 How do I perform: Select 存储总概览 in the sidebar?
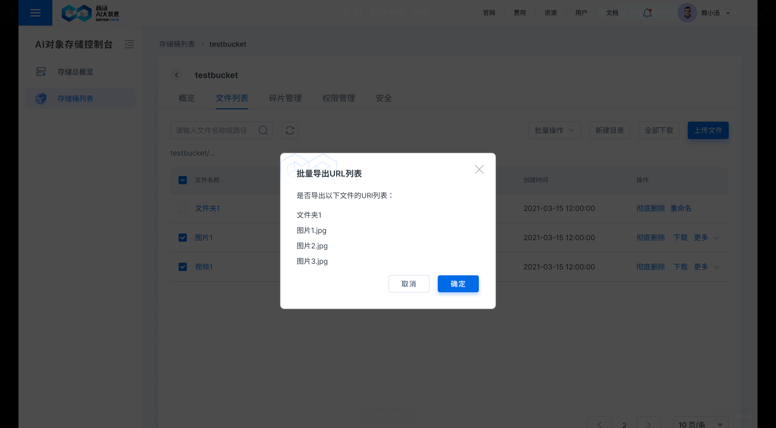click(x=75, y=72)
